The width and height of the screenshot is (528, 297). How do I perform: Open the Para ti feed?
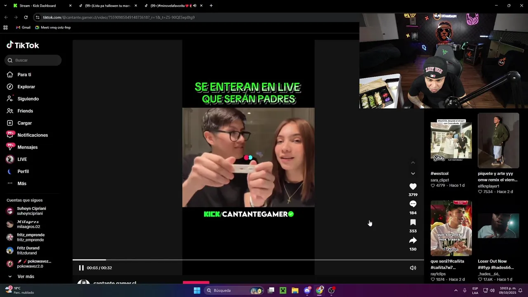24,75
